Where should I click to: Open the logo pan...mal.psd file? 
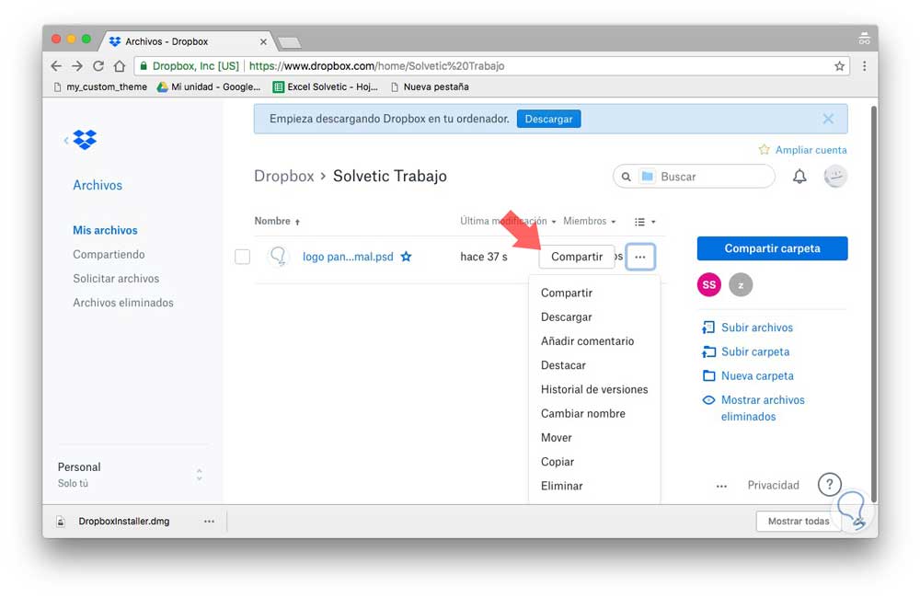[x=348, y=257]
